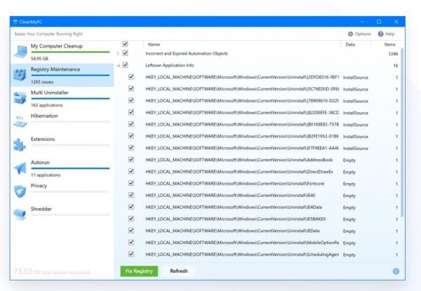
Task: Select the Uninstall\Fontcore registry row
Action: (x=259, y=184)
